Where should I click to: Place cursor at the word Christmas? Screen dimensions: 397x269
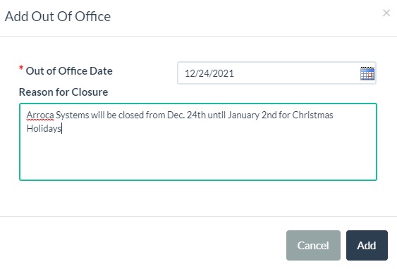pyautogui.click(x=312, y=115)
